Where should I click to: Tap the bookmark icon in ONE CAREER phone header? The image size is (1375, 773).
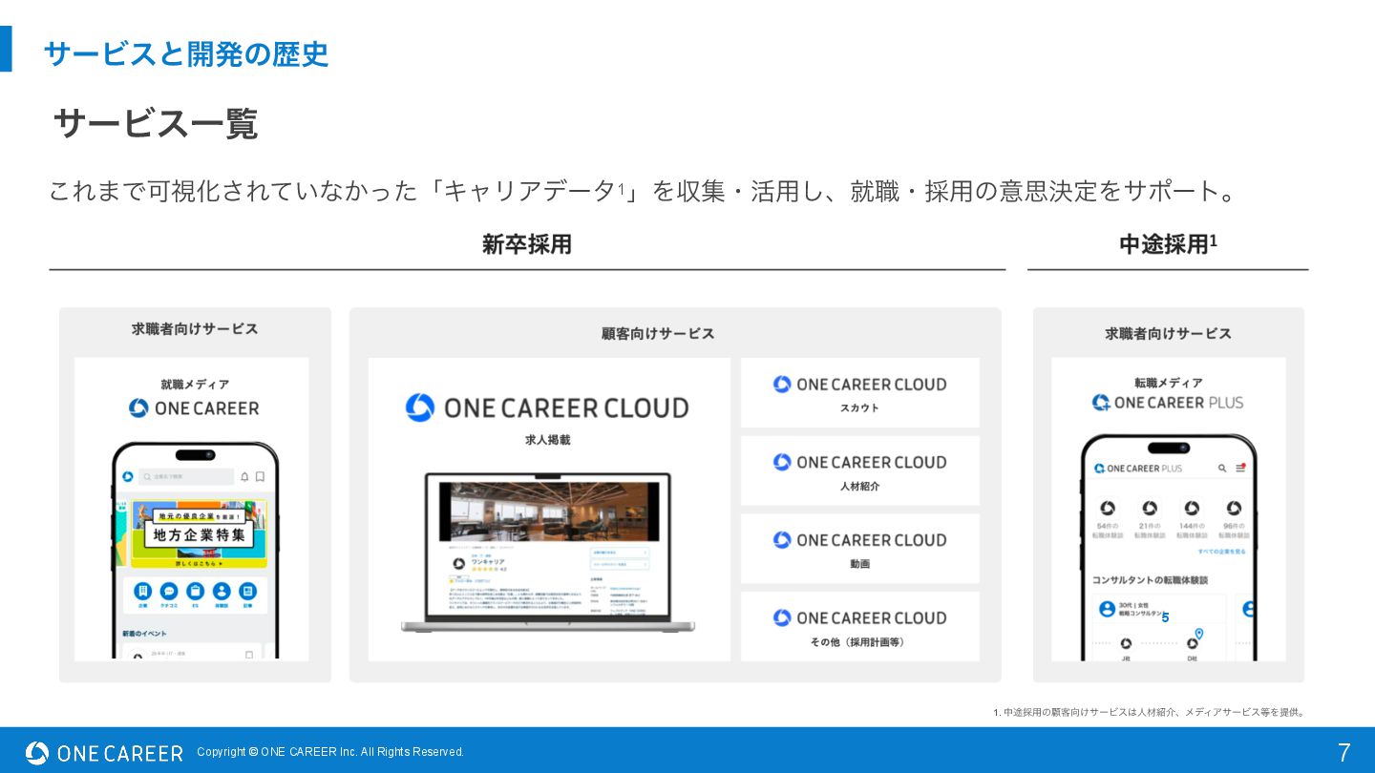[260, 476]
